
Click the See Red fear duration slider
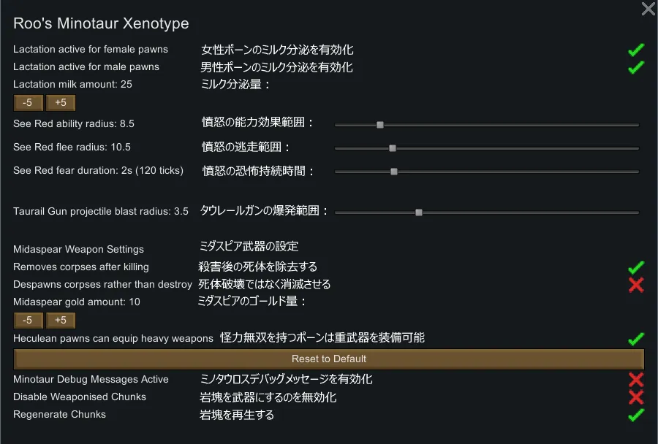coord(394,172)
